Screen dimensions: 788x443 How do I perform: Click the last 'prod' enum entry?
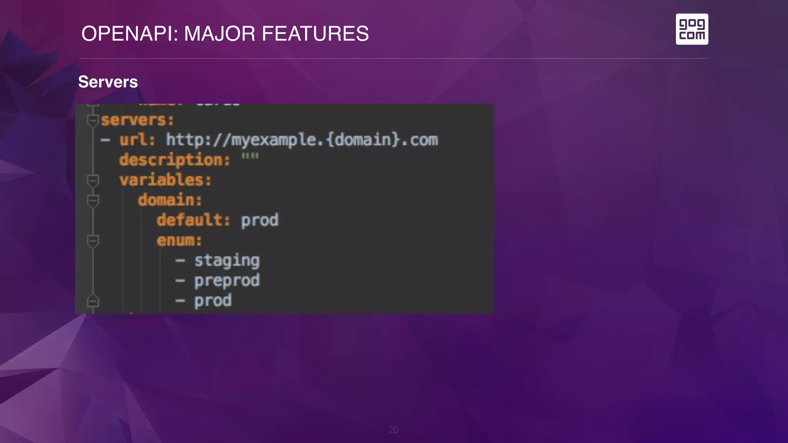(213, 301)
